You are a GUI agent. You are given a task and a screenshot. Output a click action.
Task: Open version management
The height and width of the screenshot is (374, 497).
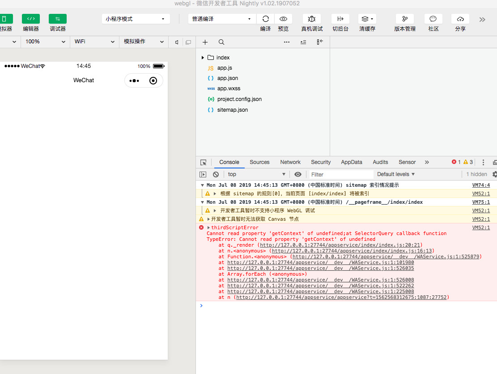click(405, 19)
